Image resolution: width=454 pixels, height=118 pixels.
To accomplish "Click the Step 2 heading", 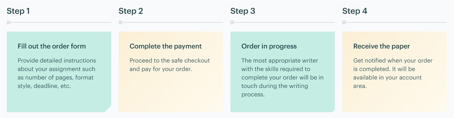I will pos(131,11).
